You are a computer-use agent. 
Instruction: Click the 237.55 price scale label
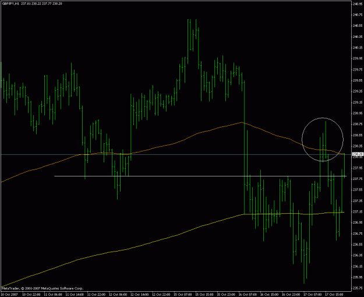[x=358, y=190]
